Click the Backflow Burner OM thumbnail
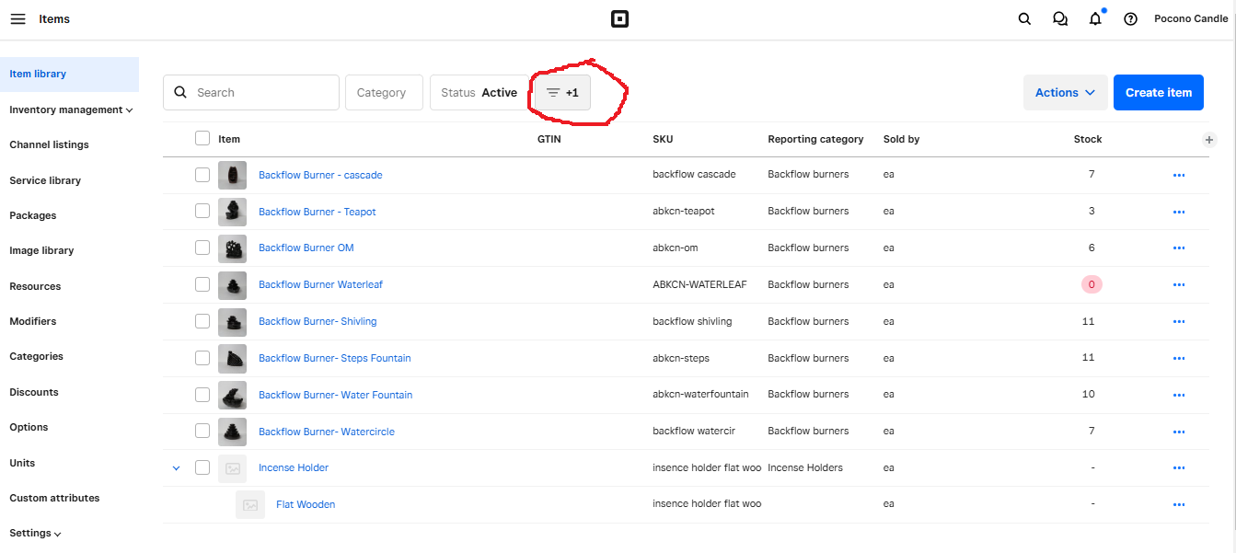 tap(232, 248)
